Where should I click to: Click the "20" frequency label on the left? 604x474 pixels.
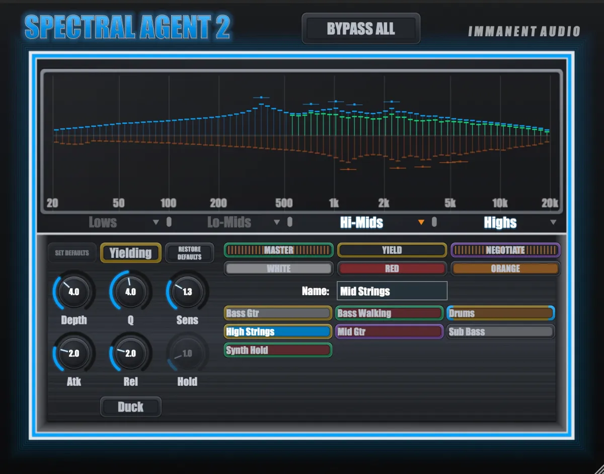(x=52, y=203)
